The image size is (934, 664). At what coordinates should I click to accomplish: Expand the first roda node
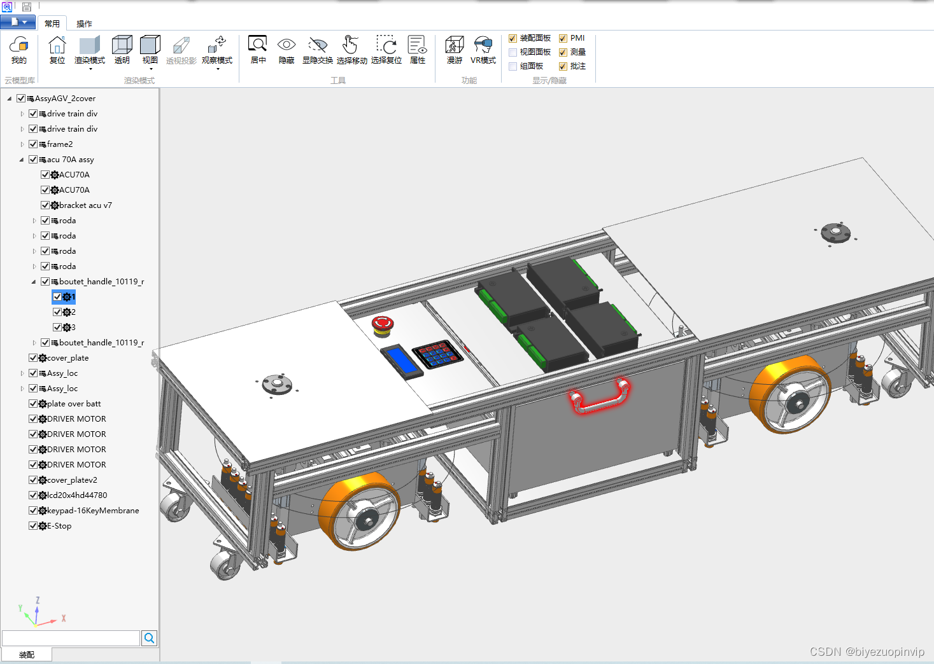[34, 221]
